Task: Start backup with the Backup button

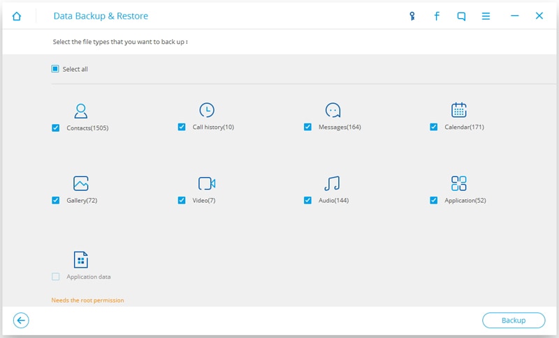Action: [514, 321]
